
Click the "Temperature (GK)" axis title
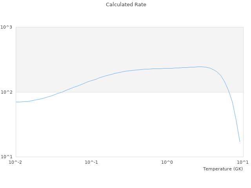(223, 169)
